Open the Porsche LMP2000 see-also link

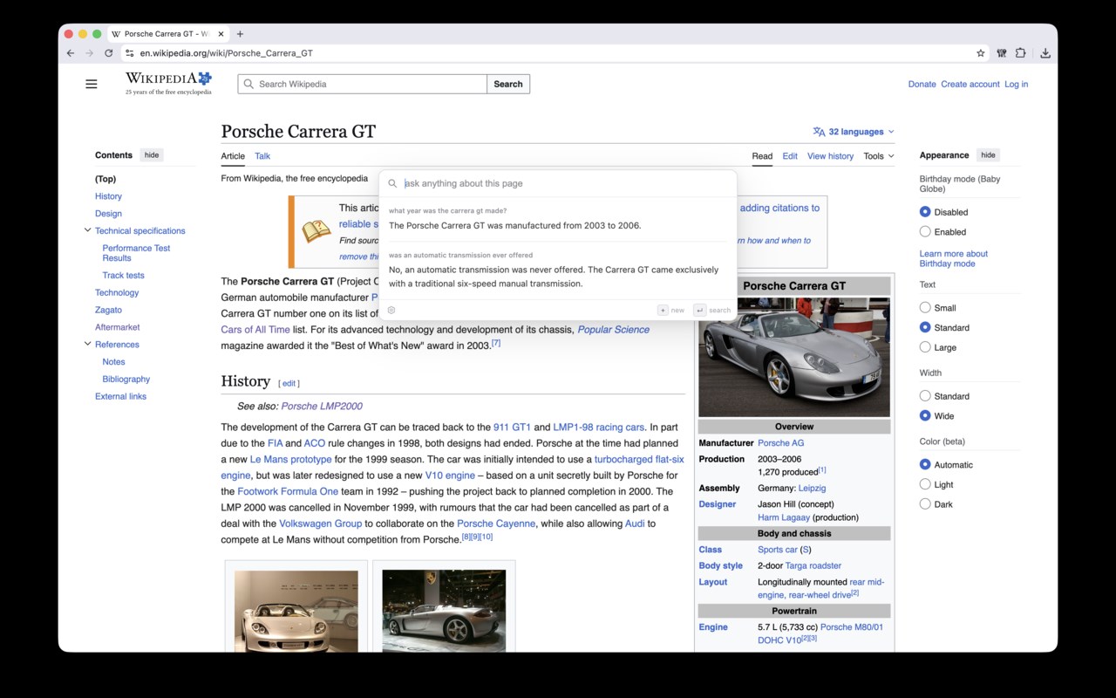pos(322,406)
